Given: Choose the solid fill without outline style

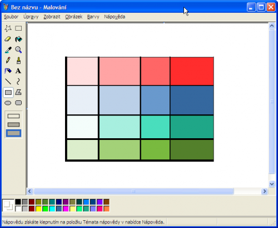Looking at the screenshot, I should [x=13, y=133].
